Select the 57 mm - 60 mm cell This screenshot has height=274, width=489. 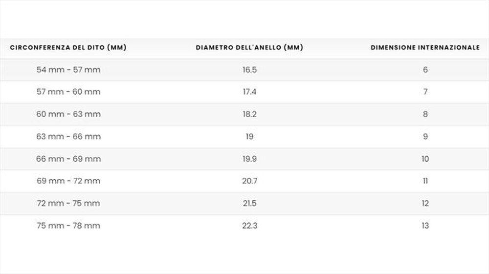68,92
